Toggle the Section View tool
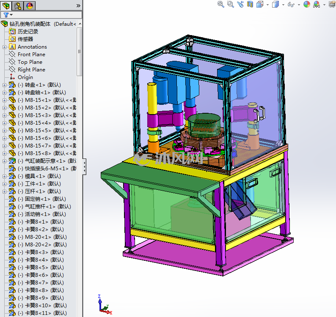The width and height of the screenshot is (336, 317). pyautogui.click(x=250, y=4)
